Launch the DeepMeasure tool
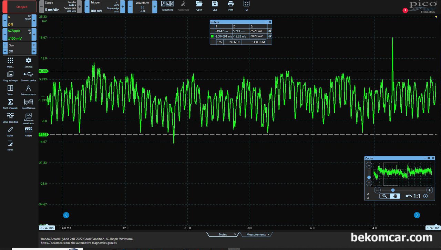This screenshot has width=441, height=250. click(x=29, y=104)
